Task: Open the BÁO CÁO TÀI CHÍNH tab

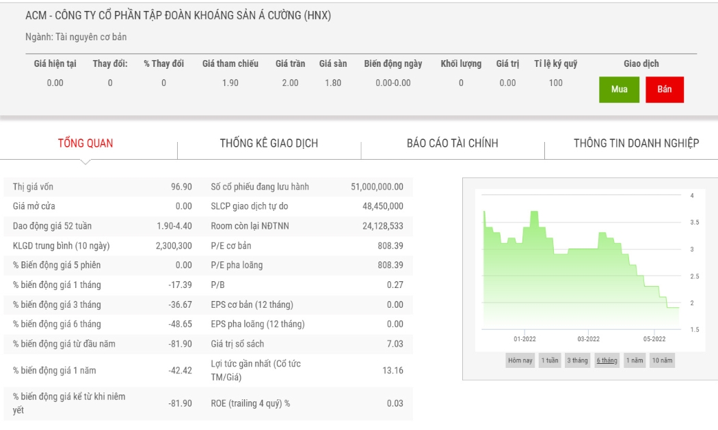Action: 453,143
